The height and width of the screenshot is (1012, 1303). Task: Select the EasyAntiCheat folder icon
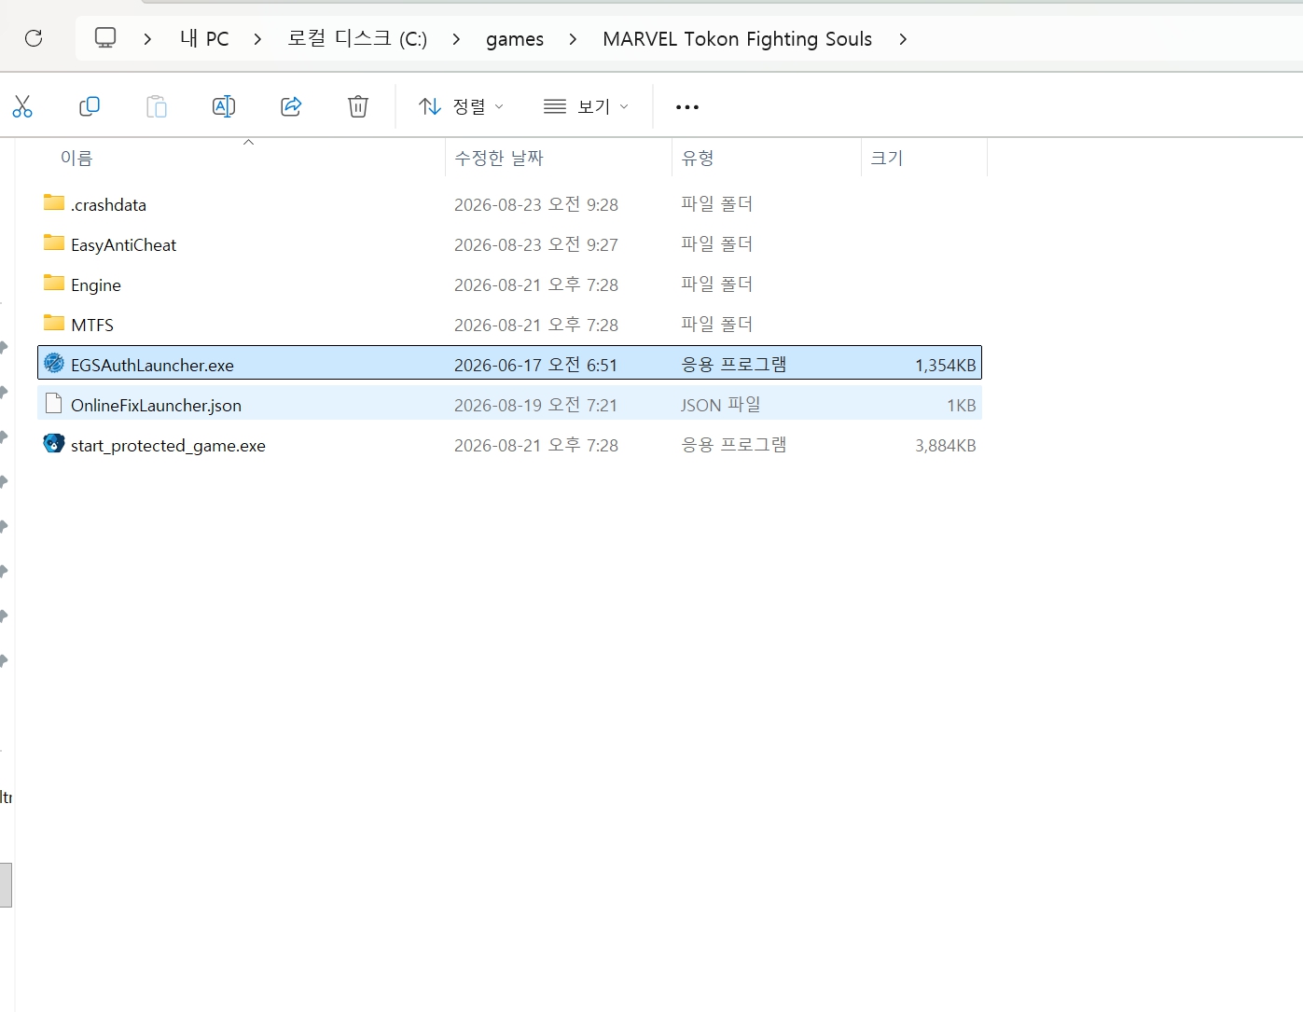[x=54, y=243]
